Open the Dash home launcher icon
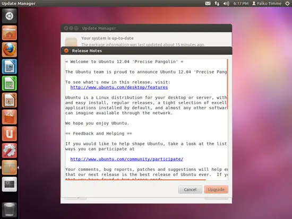Image resolution: width=292 pixels, height=219 pixels. click(10, 16)
